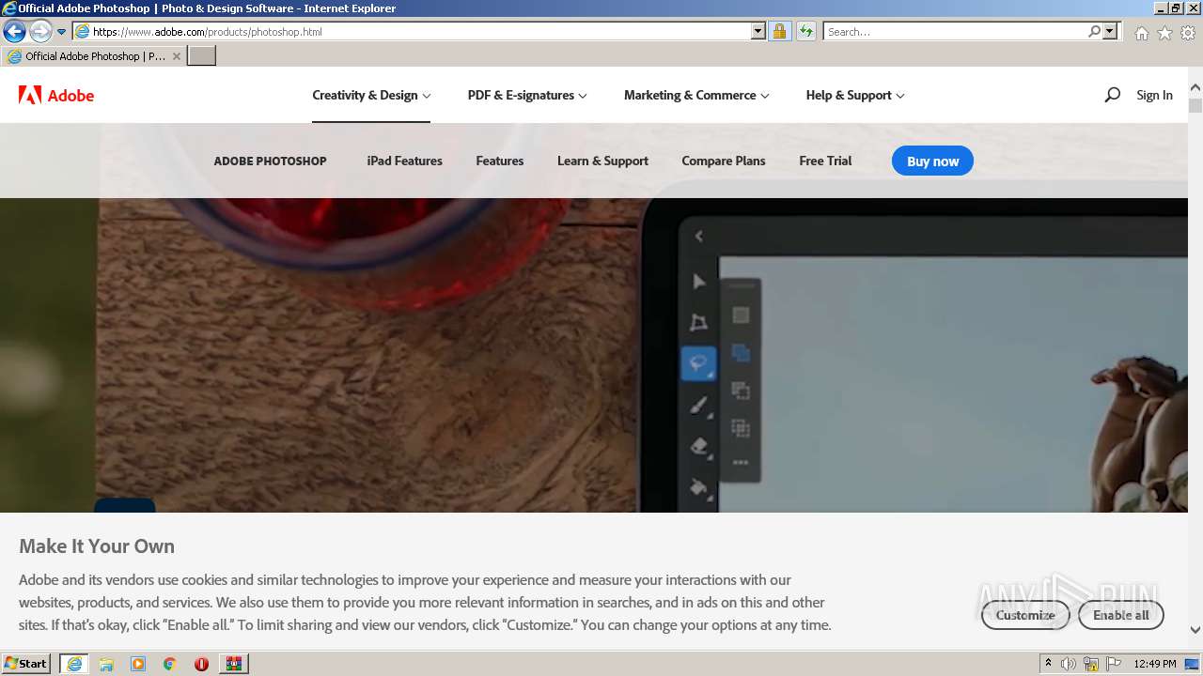The height and width of the screenshot is (676, 1203).
Task: Open the ADOBE PHOTOSHOP product link
Action: [x=270, y=161]
